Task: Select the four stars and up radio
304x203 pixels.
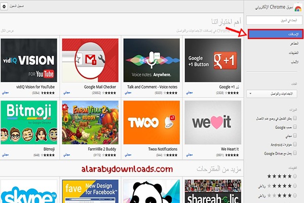Action: click(x=295, y=186)
